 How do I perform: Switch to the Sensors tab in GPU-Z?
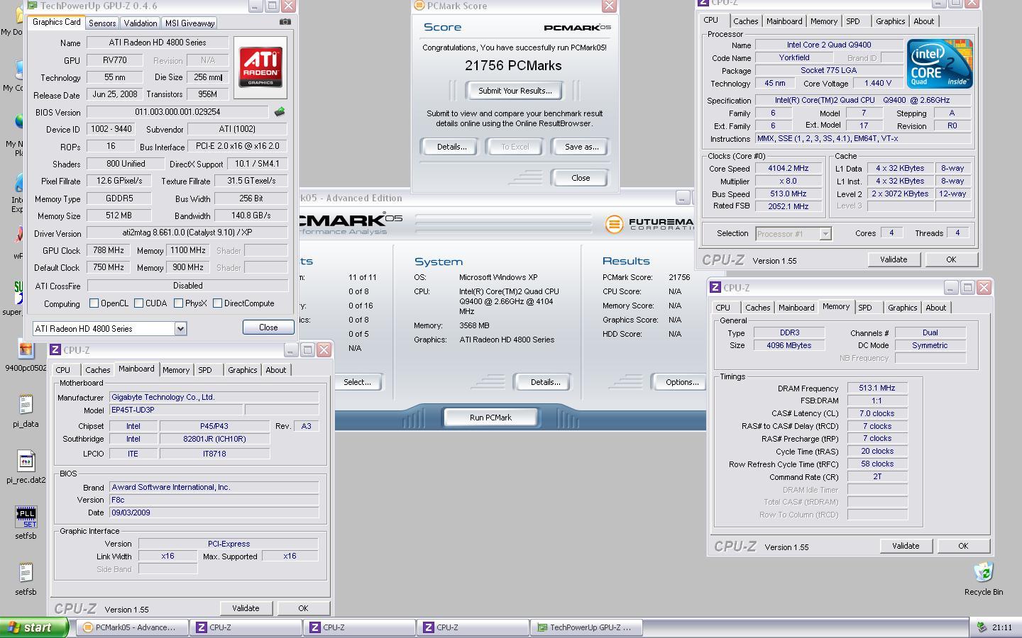point(102,23)
